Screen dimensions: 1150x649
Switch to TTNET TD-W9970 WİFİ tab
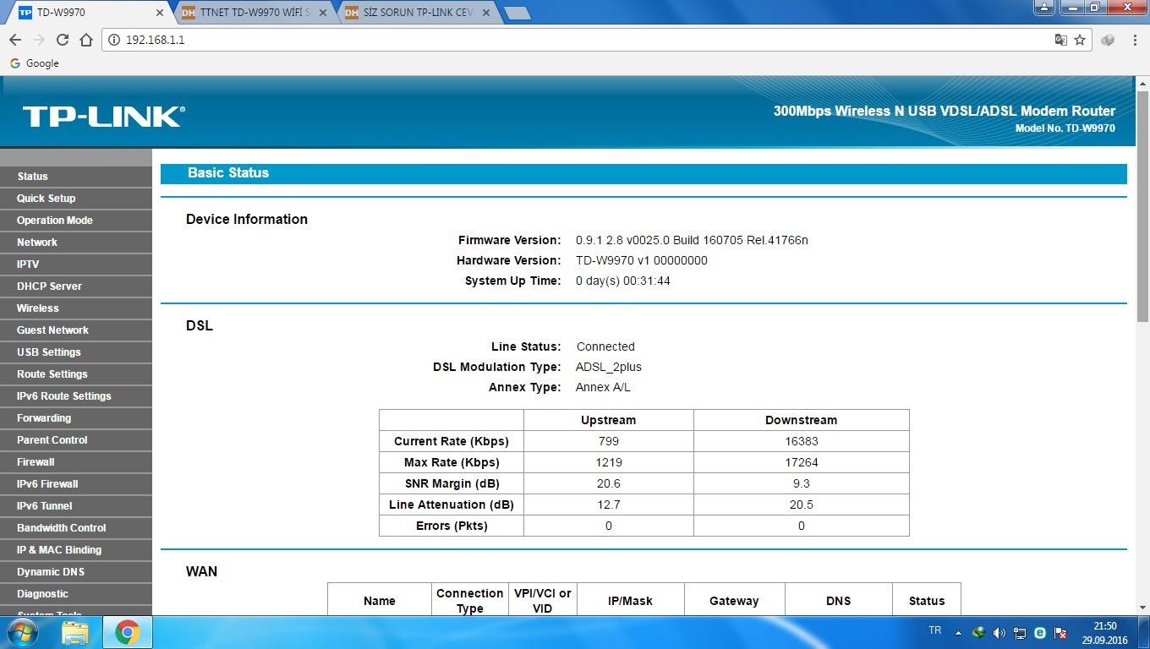point(254,13)
